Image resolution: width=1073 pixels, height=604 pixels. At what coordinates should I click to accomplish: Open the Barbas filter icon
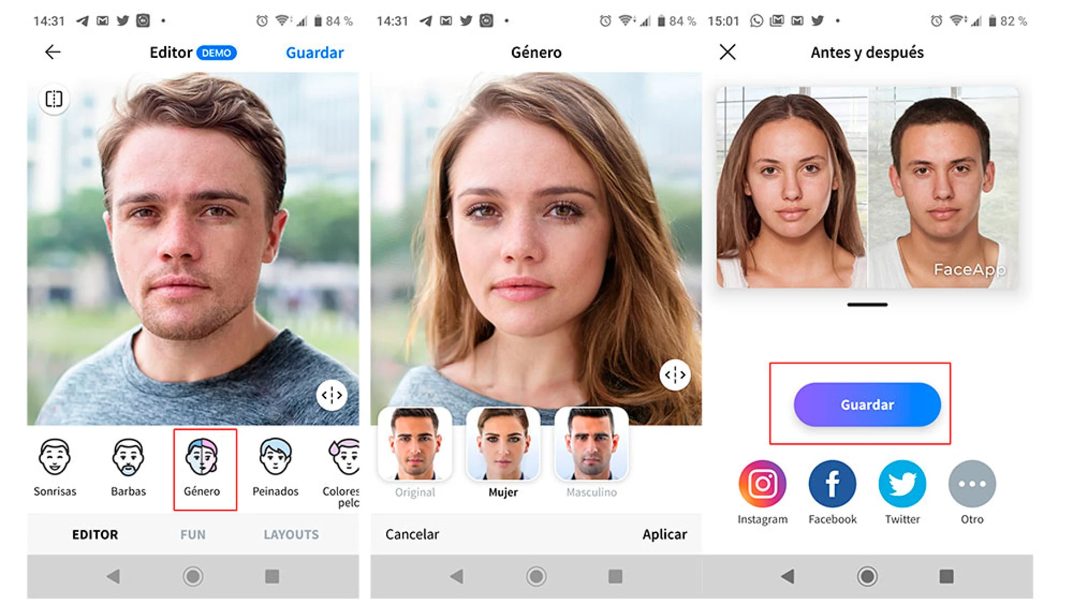pos(128,468)
